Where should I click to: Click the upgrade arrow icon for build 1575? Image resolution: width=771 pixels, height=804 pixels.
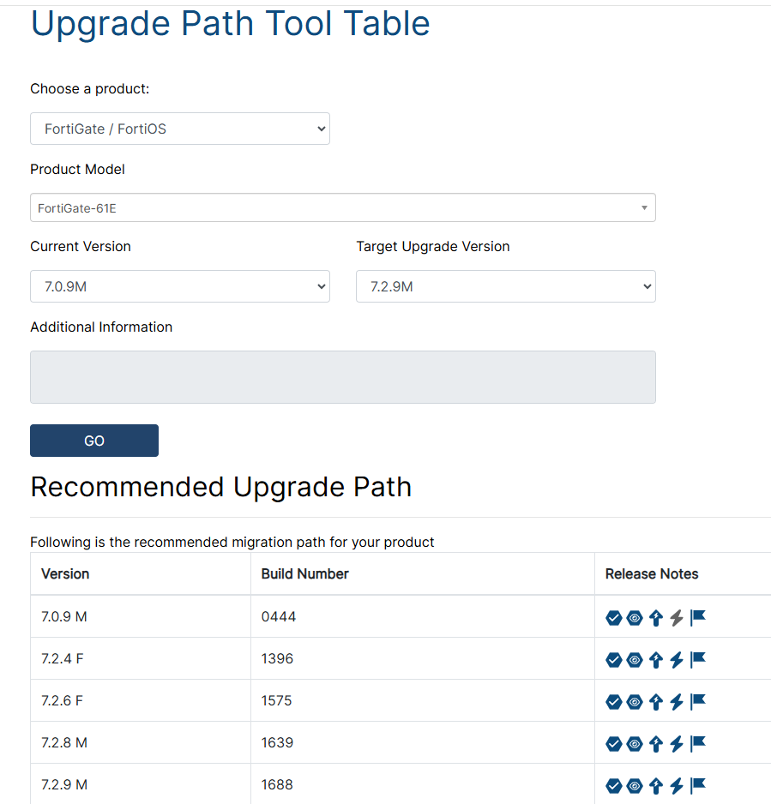655,702
